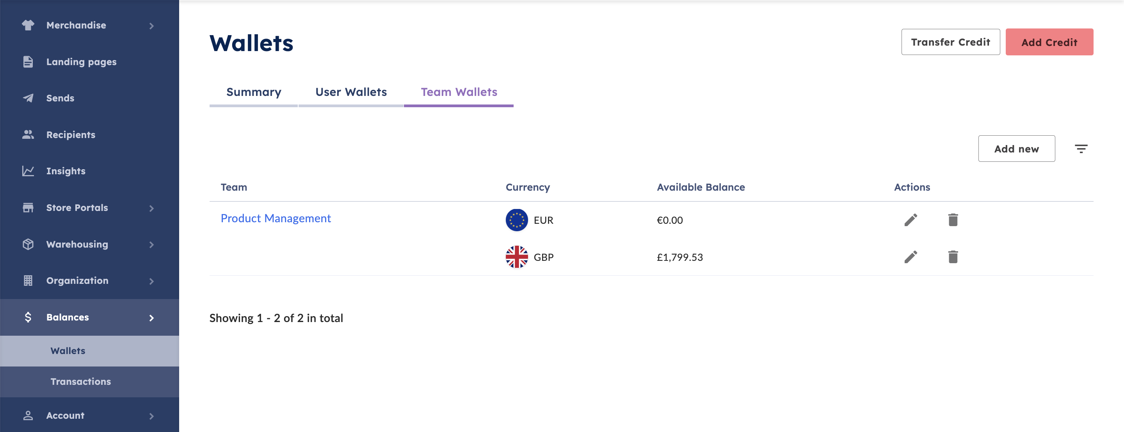Expand the Merchandise menu chevron
Image resolution: width=1124 pixels, height=432 pixels.
(151, 26)
